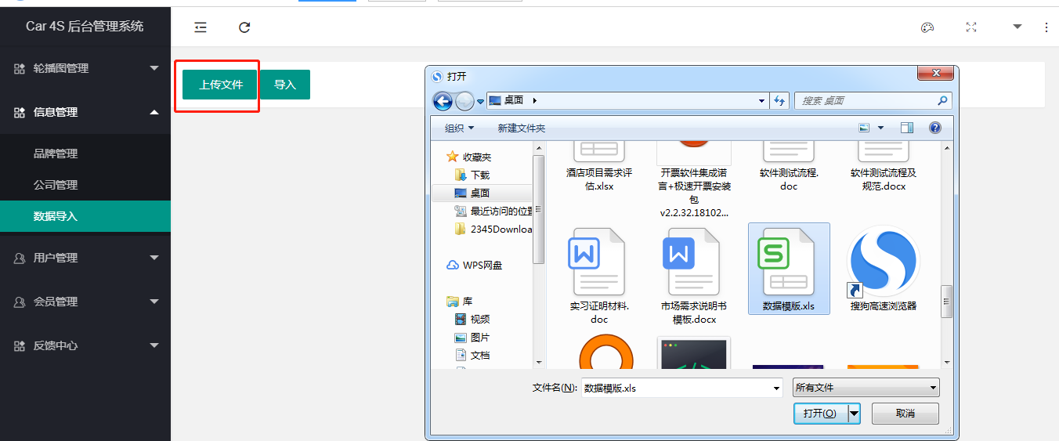Image resolution: width=1059 pixels, height=441 pixels.
Task: Click the file list scroll-down arrow
Action: click(x=947, y=362)
